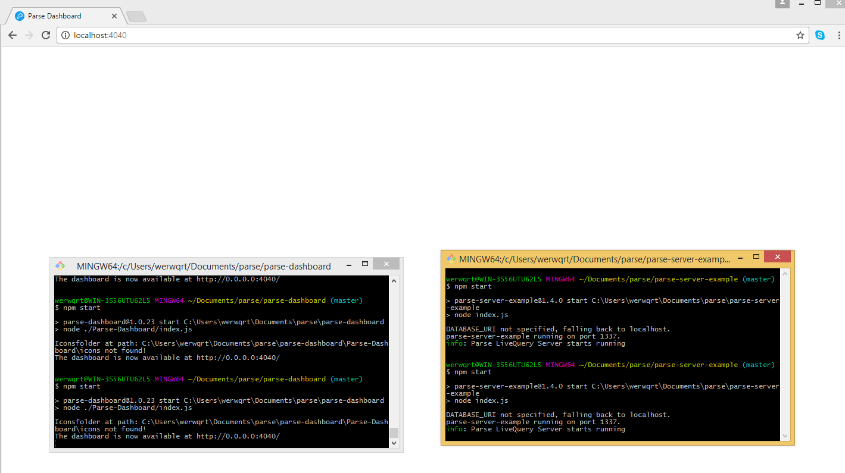Open a new browser tab
This screenshot has width=845, height=473.
coord(136,17)
